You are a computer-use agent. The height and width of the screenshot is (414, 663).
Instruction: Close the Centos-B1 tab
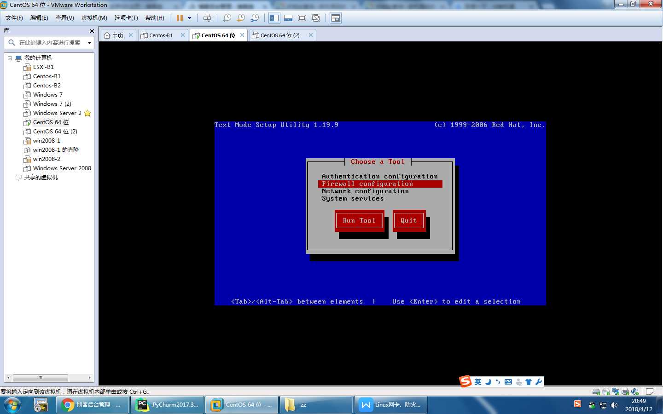pos(183,35)
